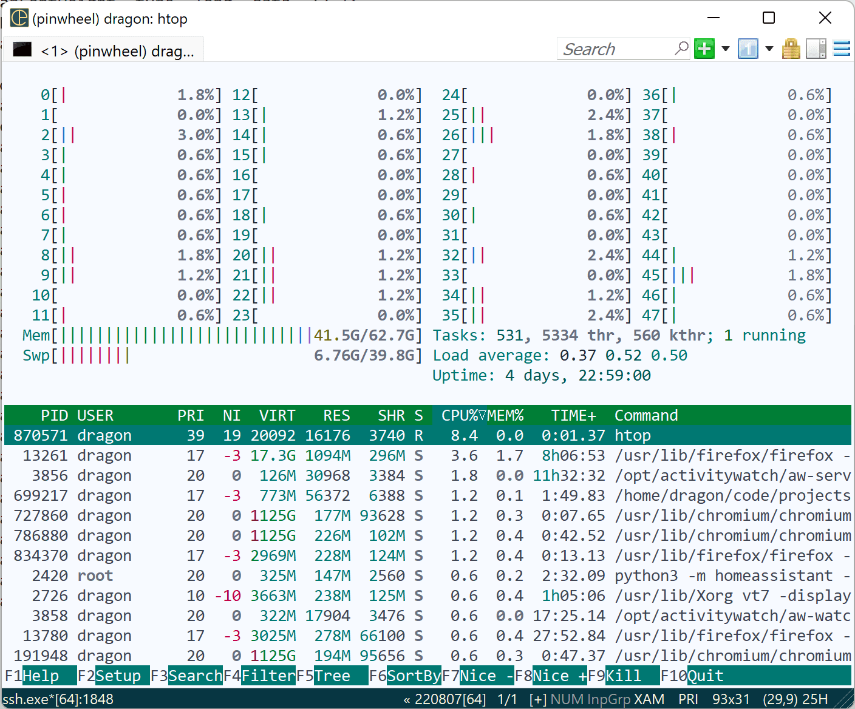
Task: Sort by MEM% column header
Action: pyautogui.click(x=505, y=415)
